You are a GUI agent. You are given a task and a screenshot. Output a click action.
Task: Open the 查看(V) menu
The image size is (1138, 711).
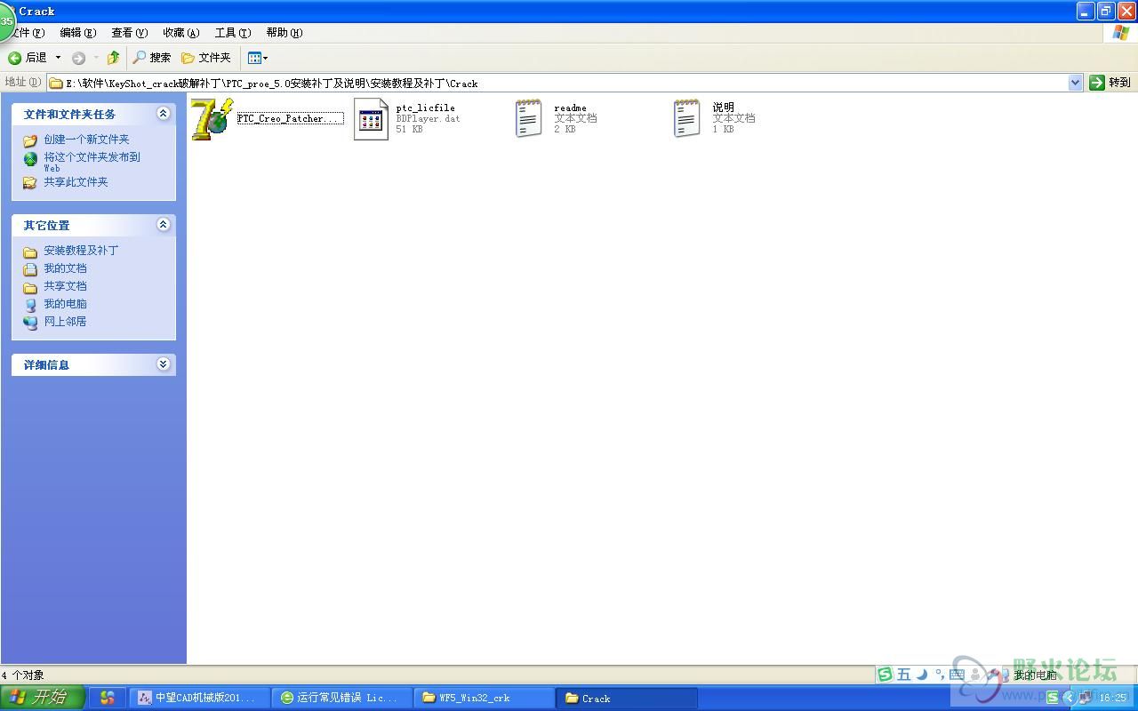[x=129, y=33]
